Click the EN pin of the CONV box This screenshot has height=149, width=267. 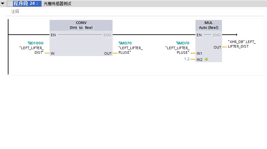(53, 35)
